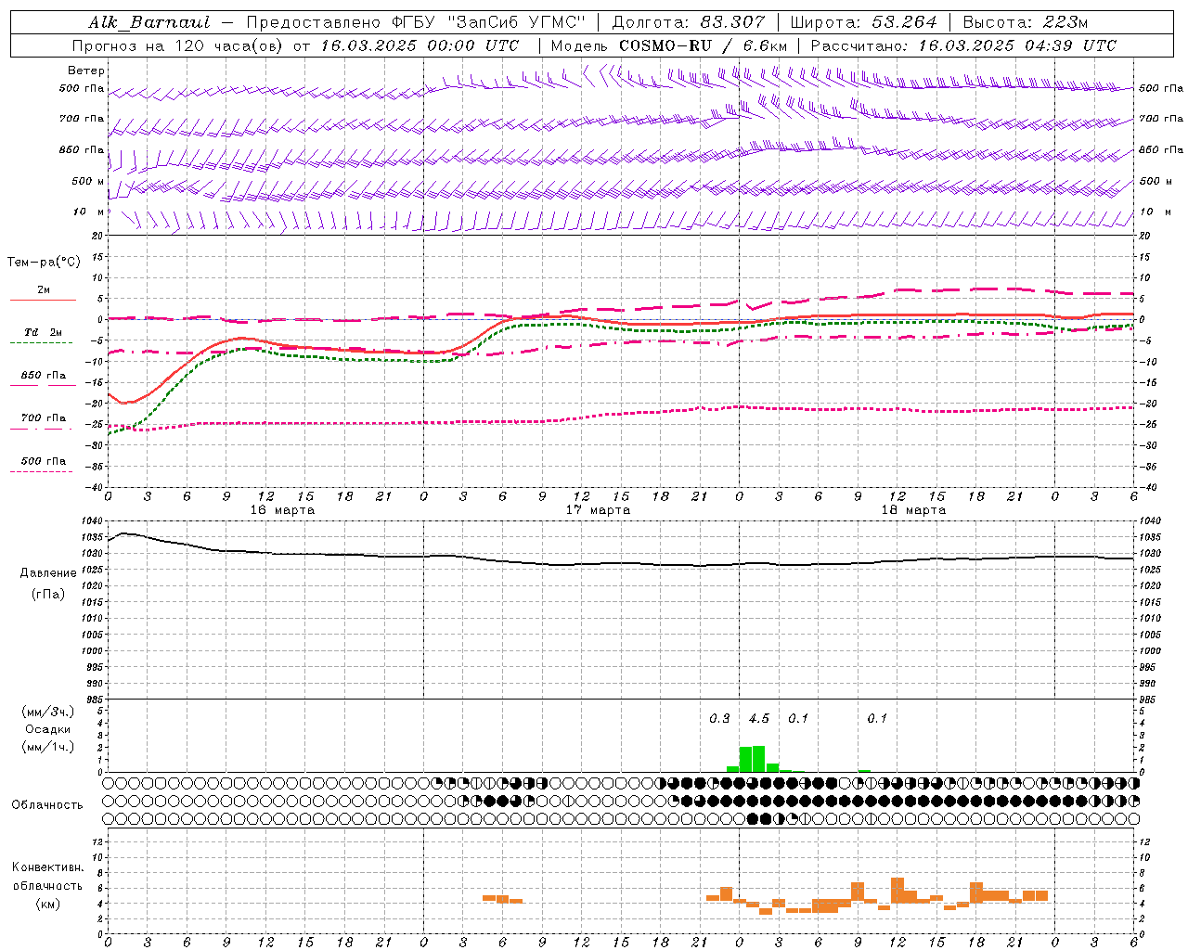Viewport: 1188px width, 950px height.
Task: Select the latitude value Широта: 53.264
Action: 863,22
